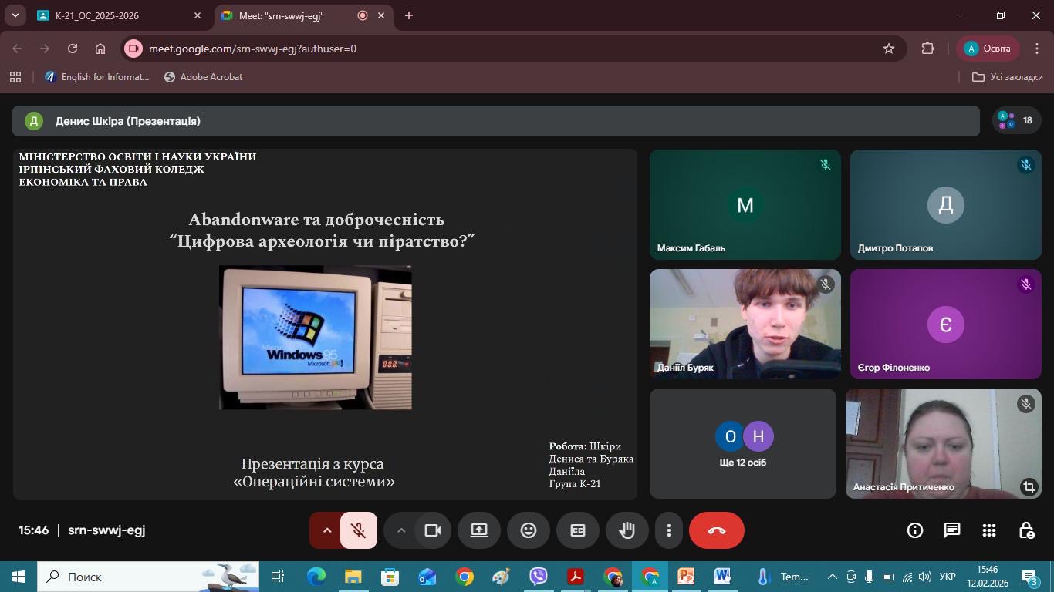Viewport: 1054px width, 592px height.
Task: Select Максим Габаль's video tile
Action: tap(745, 204)
